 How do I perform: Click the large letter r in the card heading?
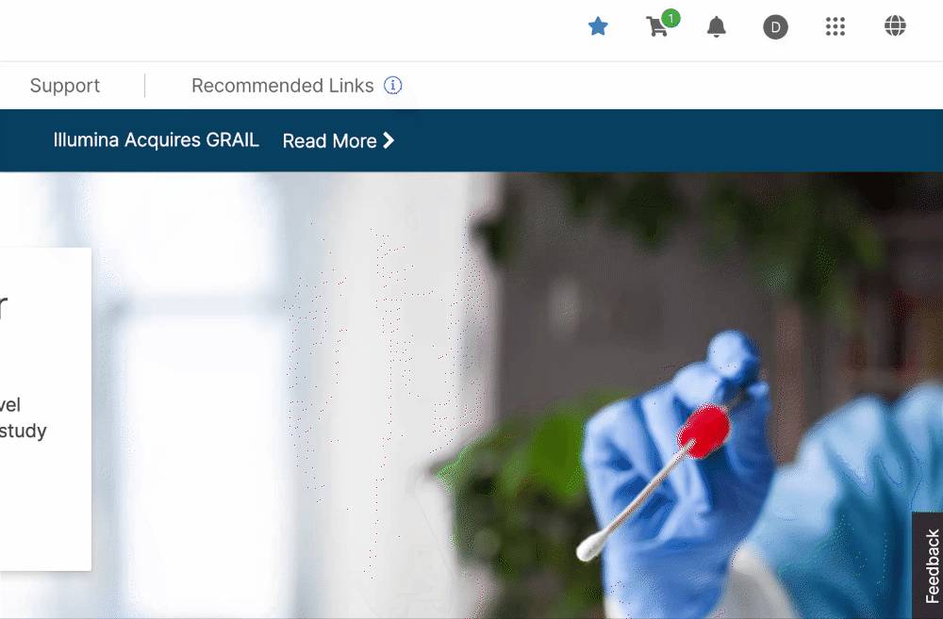(x=3, y=306)
